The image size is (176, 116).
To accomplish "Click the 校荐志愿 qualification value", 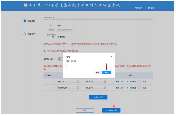I will coord(61,37).
